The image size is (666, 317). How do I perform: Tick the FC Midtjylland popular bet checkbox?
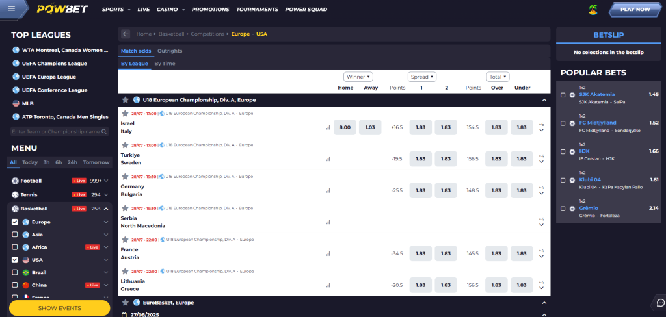click(563, 123)
